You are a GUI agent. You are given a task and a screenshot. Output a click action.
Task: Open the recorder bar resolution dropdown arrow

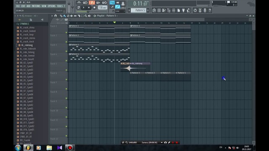coord(161,143)
